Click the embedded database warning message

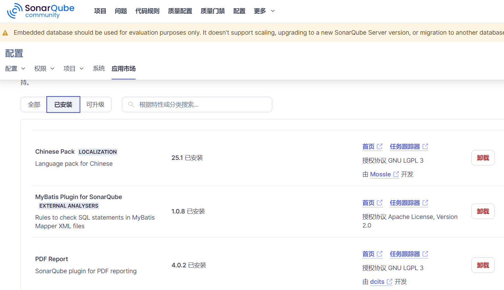(259, 33)
